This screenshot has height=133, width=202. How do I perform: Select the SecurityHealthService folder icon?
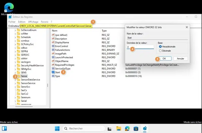(18, 65)
